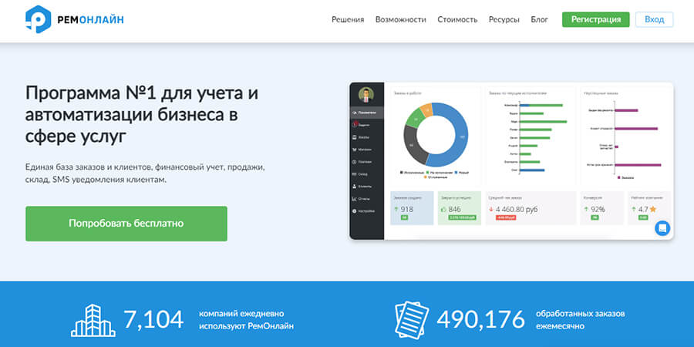
Task: Open Клиенты person icon in sidebar
Action: tap(354, 187)
